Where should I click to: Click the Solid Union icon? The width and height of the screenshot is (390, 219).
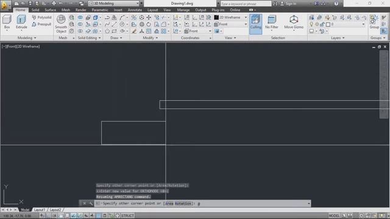tap(80, 18)
